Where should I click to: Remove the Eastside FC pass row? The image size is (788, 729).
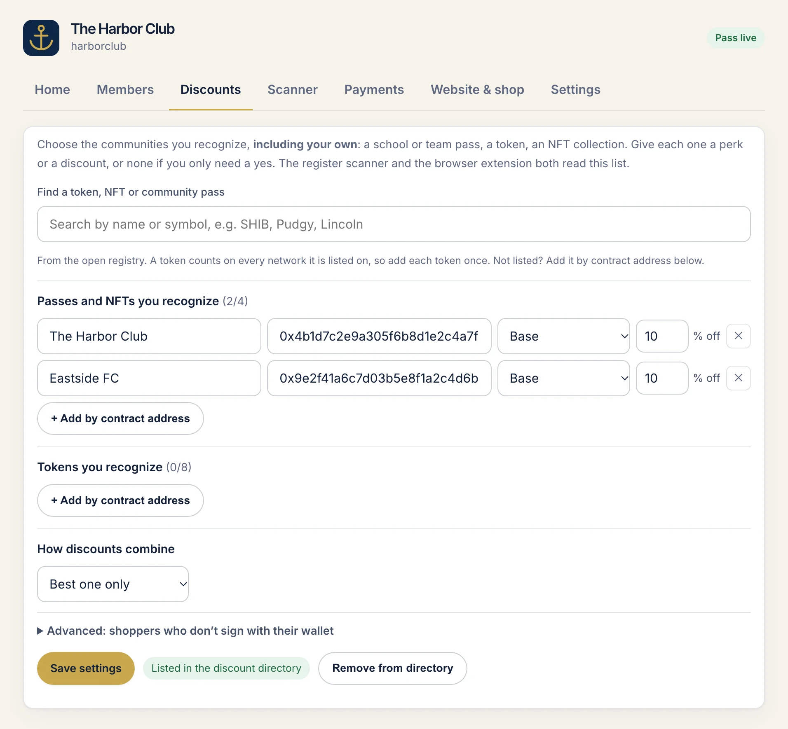click(738, 378)
